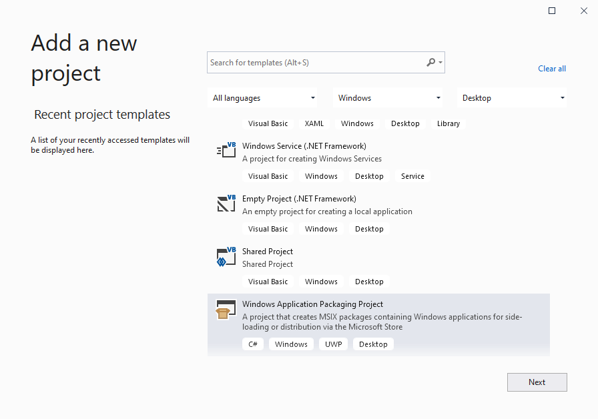Select Windows Application Packaging Project title
The image size is (598, 419).
312,304
